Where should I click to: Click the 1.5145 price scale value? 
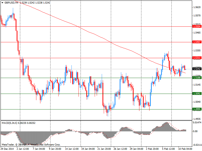(197, 85)
